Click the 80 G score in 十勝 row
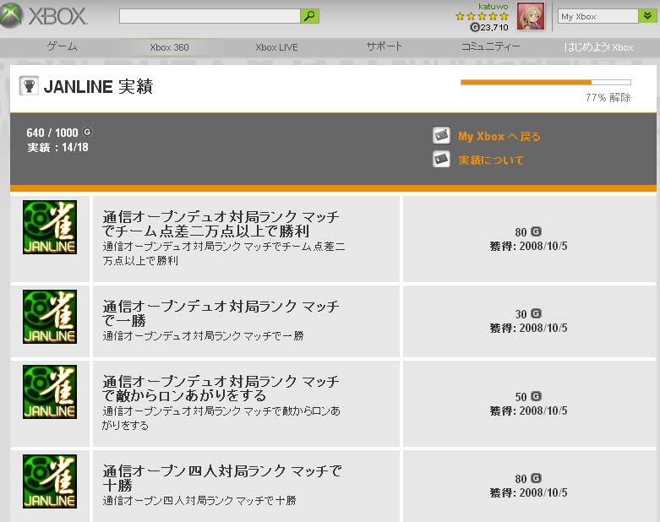Viewport: 660px width, 522px height. point(528,479)
